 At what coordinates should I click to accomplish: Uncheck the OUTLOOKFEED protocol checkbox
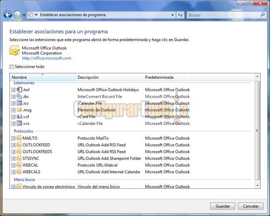[13, 145]
